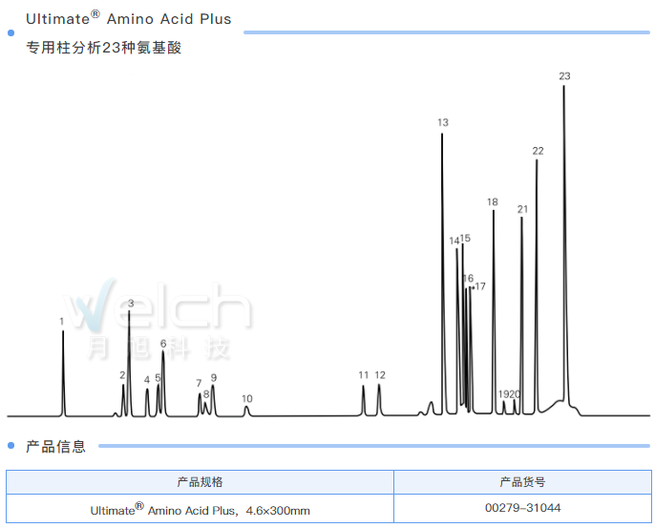Click peak label 6

pos(163,343)
